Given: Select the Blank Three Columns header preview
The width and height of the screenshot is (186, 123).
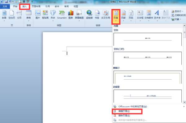Looking at the screenshot, I should pos(148,58).
